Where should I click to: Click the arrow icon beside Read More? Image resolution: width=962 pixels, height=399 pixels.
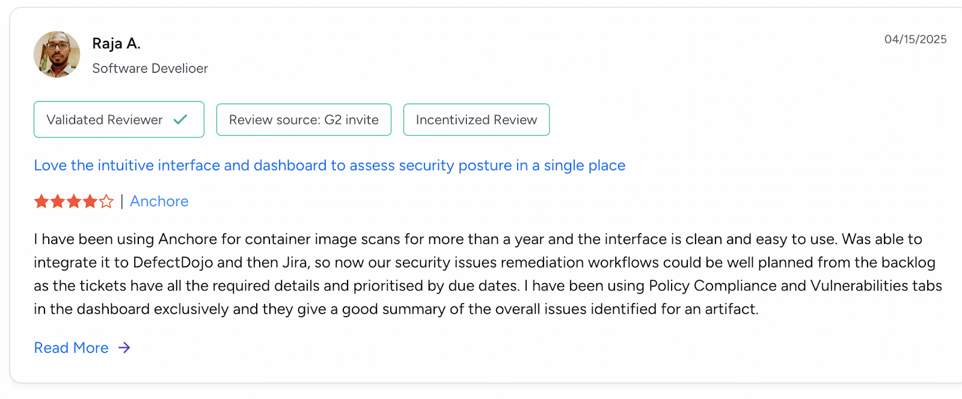click(x=123, y=348)
